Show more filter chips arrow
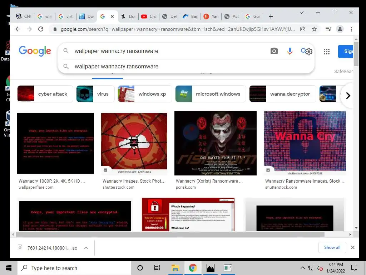 coord(348,95)
